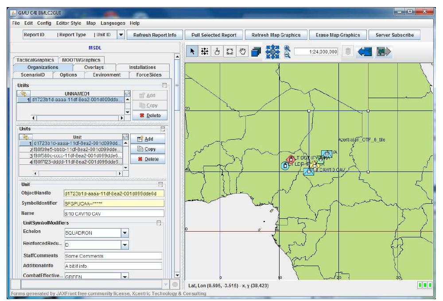Click the blue circle unit symbol on map

click(285, 166)
